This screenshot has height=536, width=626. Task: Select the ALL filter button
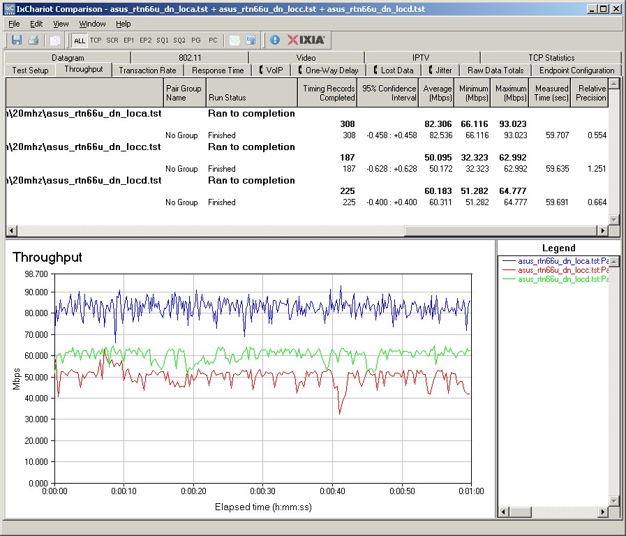pyautogui.click(x=80, y=40)
